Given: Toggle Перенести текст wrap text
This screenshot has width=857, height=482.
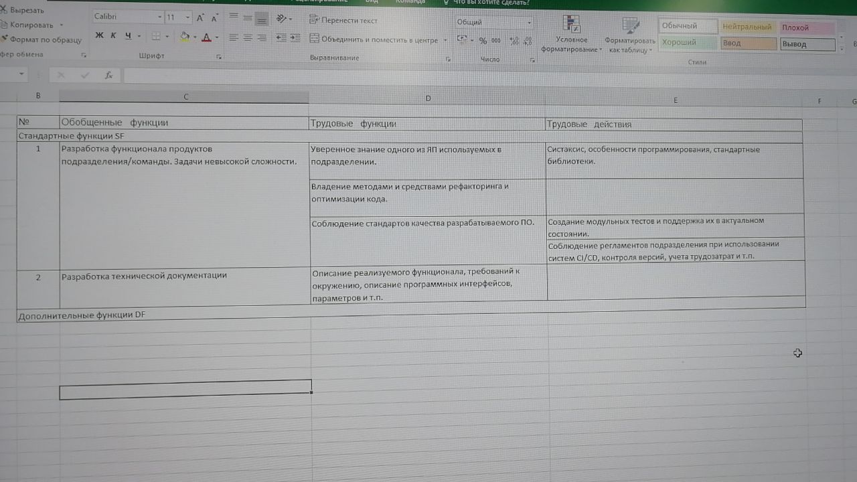Looking at the screenshot, I should pos(343,20).
